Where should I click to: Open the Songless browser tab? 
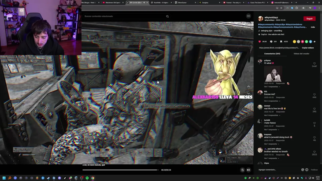[x=209, y=3]
